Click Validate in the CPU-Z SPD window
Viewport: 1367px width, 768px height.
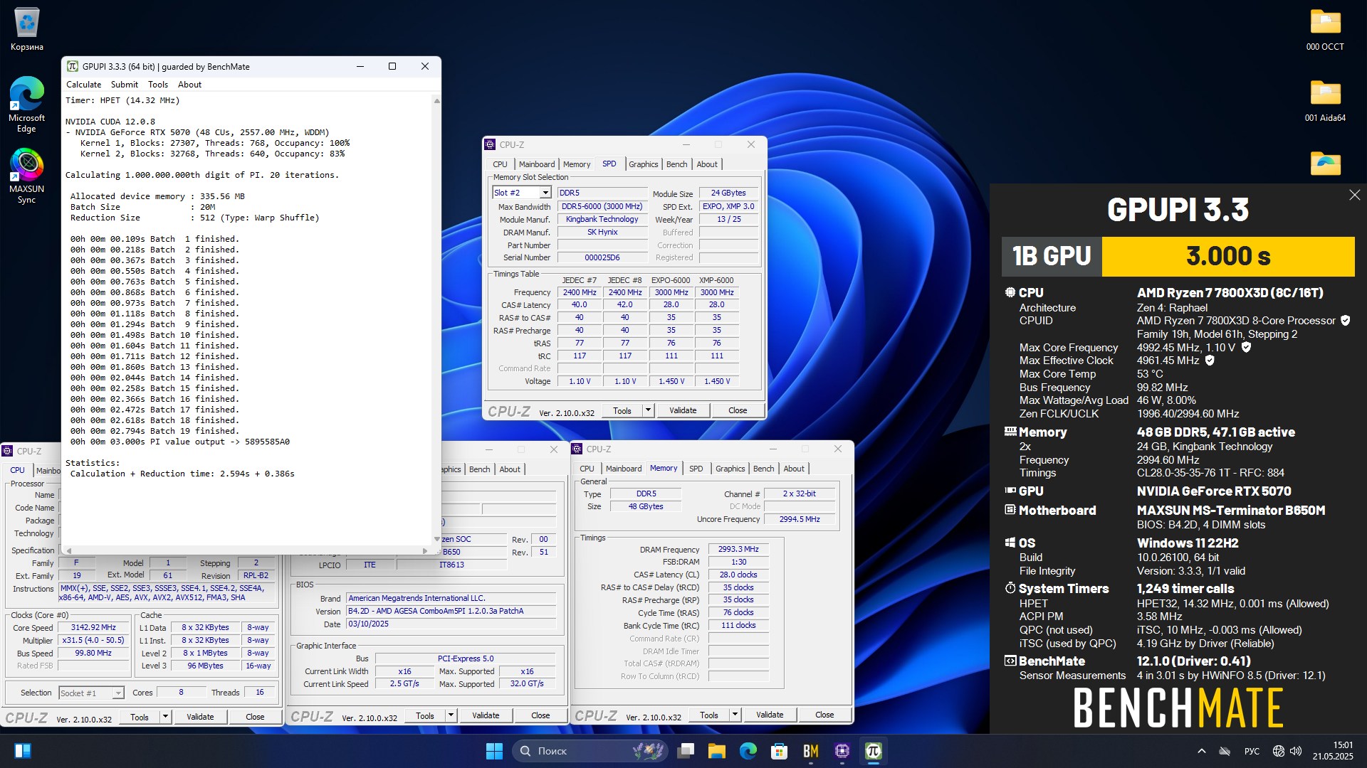[x=683, y=410]
